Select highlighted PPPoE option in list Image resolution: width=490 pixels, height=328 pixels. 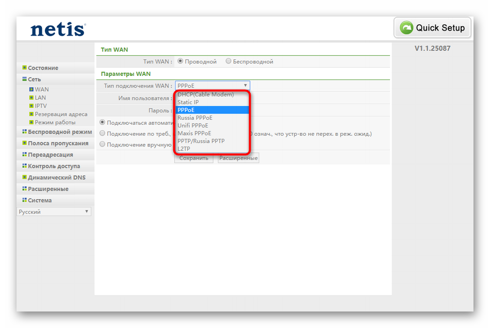(213, 110)
